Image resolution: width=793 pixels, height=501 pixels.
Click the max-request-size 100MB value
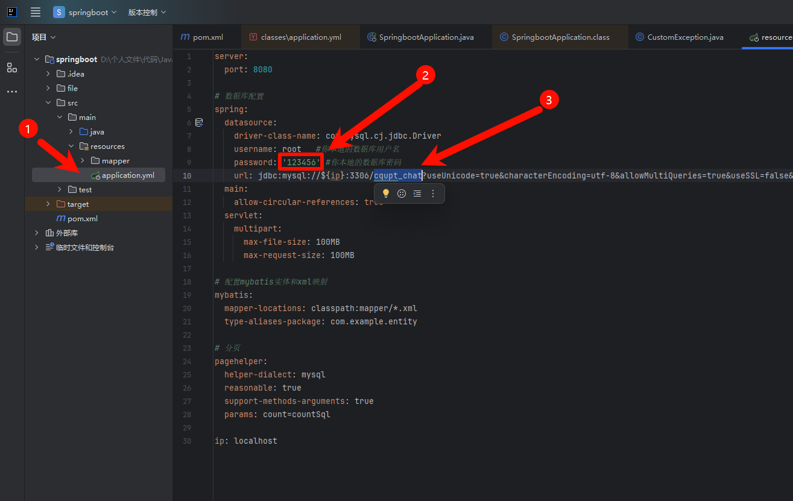coord(343,255)
